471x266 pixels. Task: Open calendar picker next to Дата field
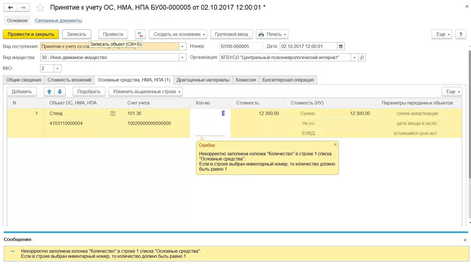pyautogui.click(x=341, y=46)
